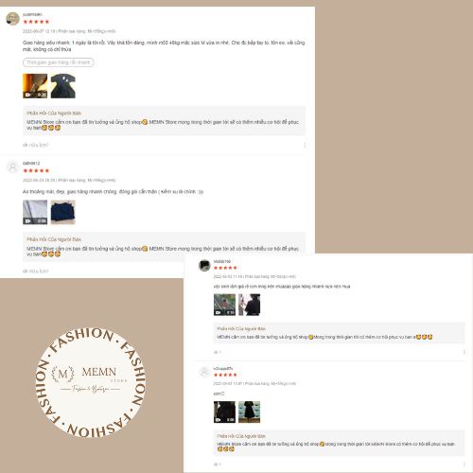The image size is (473, 473).
Task: Click the MEMN Store fashion logo
Action: [x=90, y=382]
